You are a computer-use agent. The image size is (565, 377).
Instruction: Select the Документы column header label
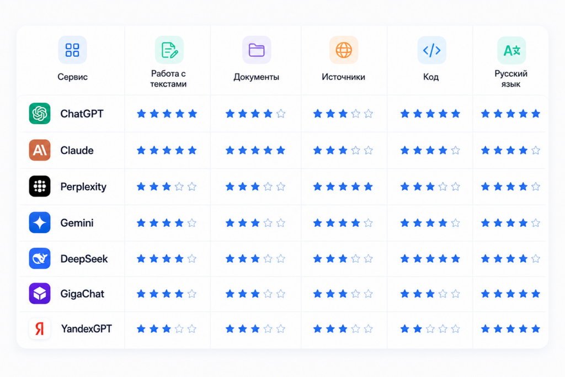pyautogui.click(x=256, y=77)
